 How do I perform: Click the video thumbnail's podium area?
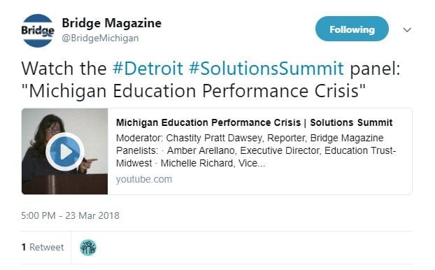pos(64,184)
